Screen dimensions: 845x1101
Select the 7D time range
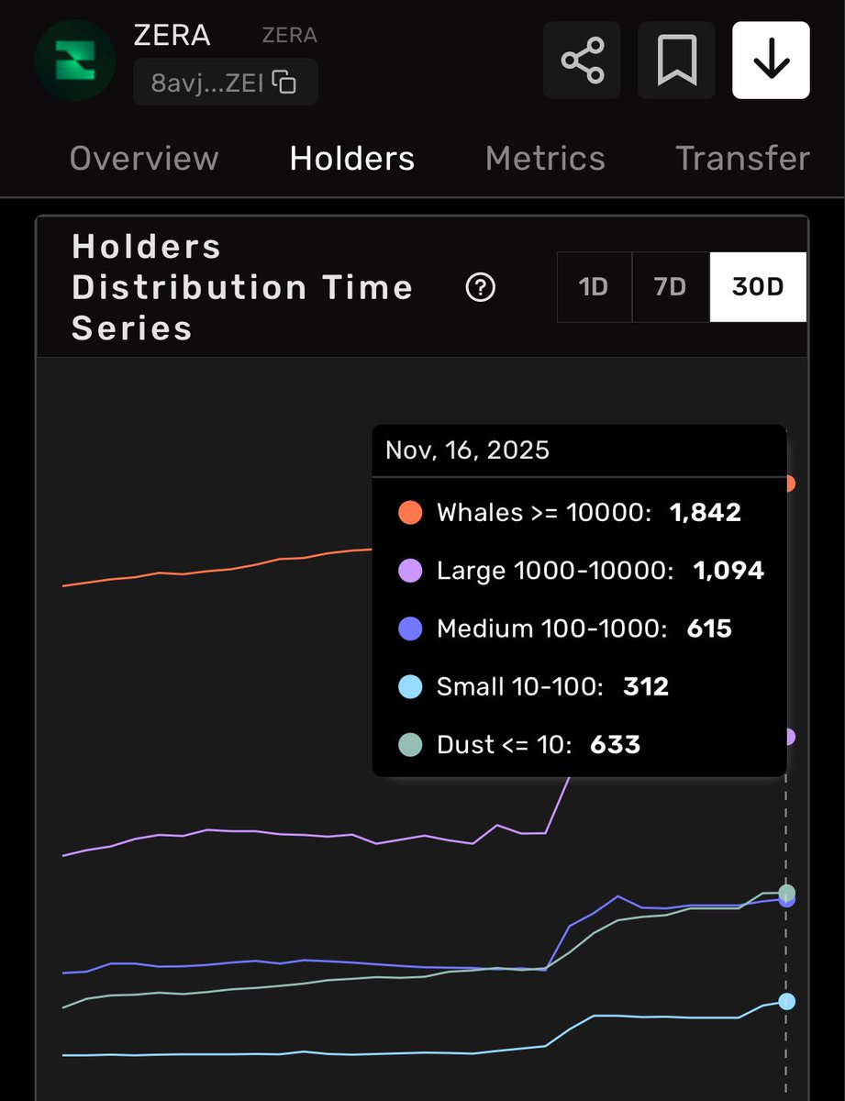pyautogui.click(x=669, y=286)
